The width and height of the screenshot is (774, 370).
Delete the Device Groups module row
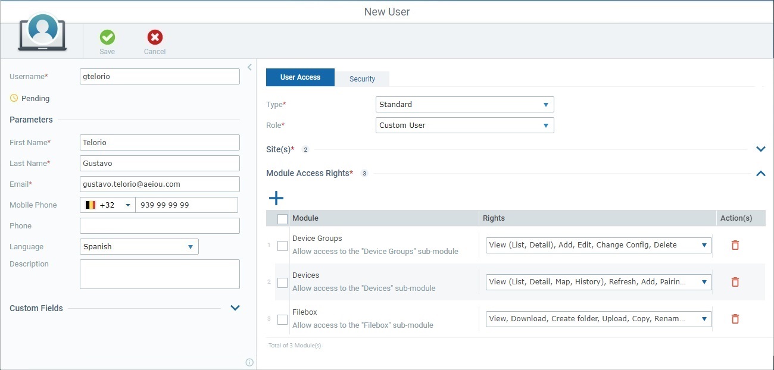[735, 244]
